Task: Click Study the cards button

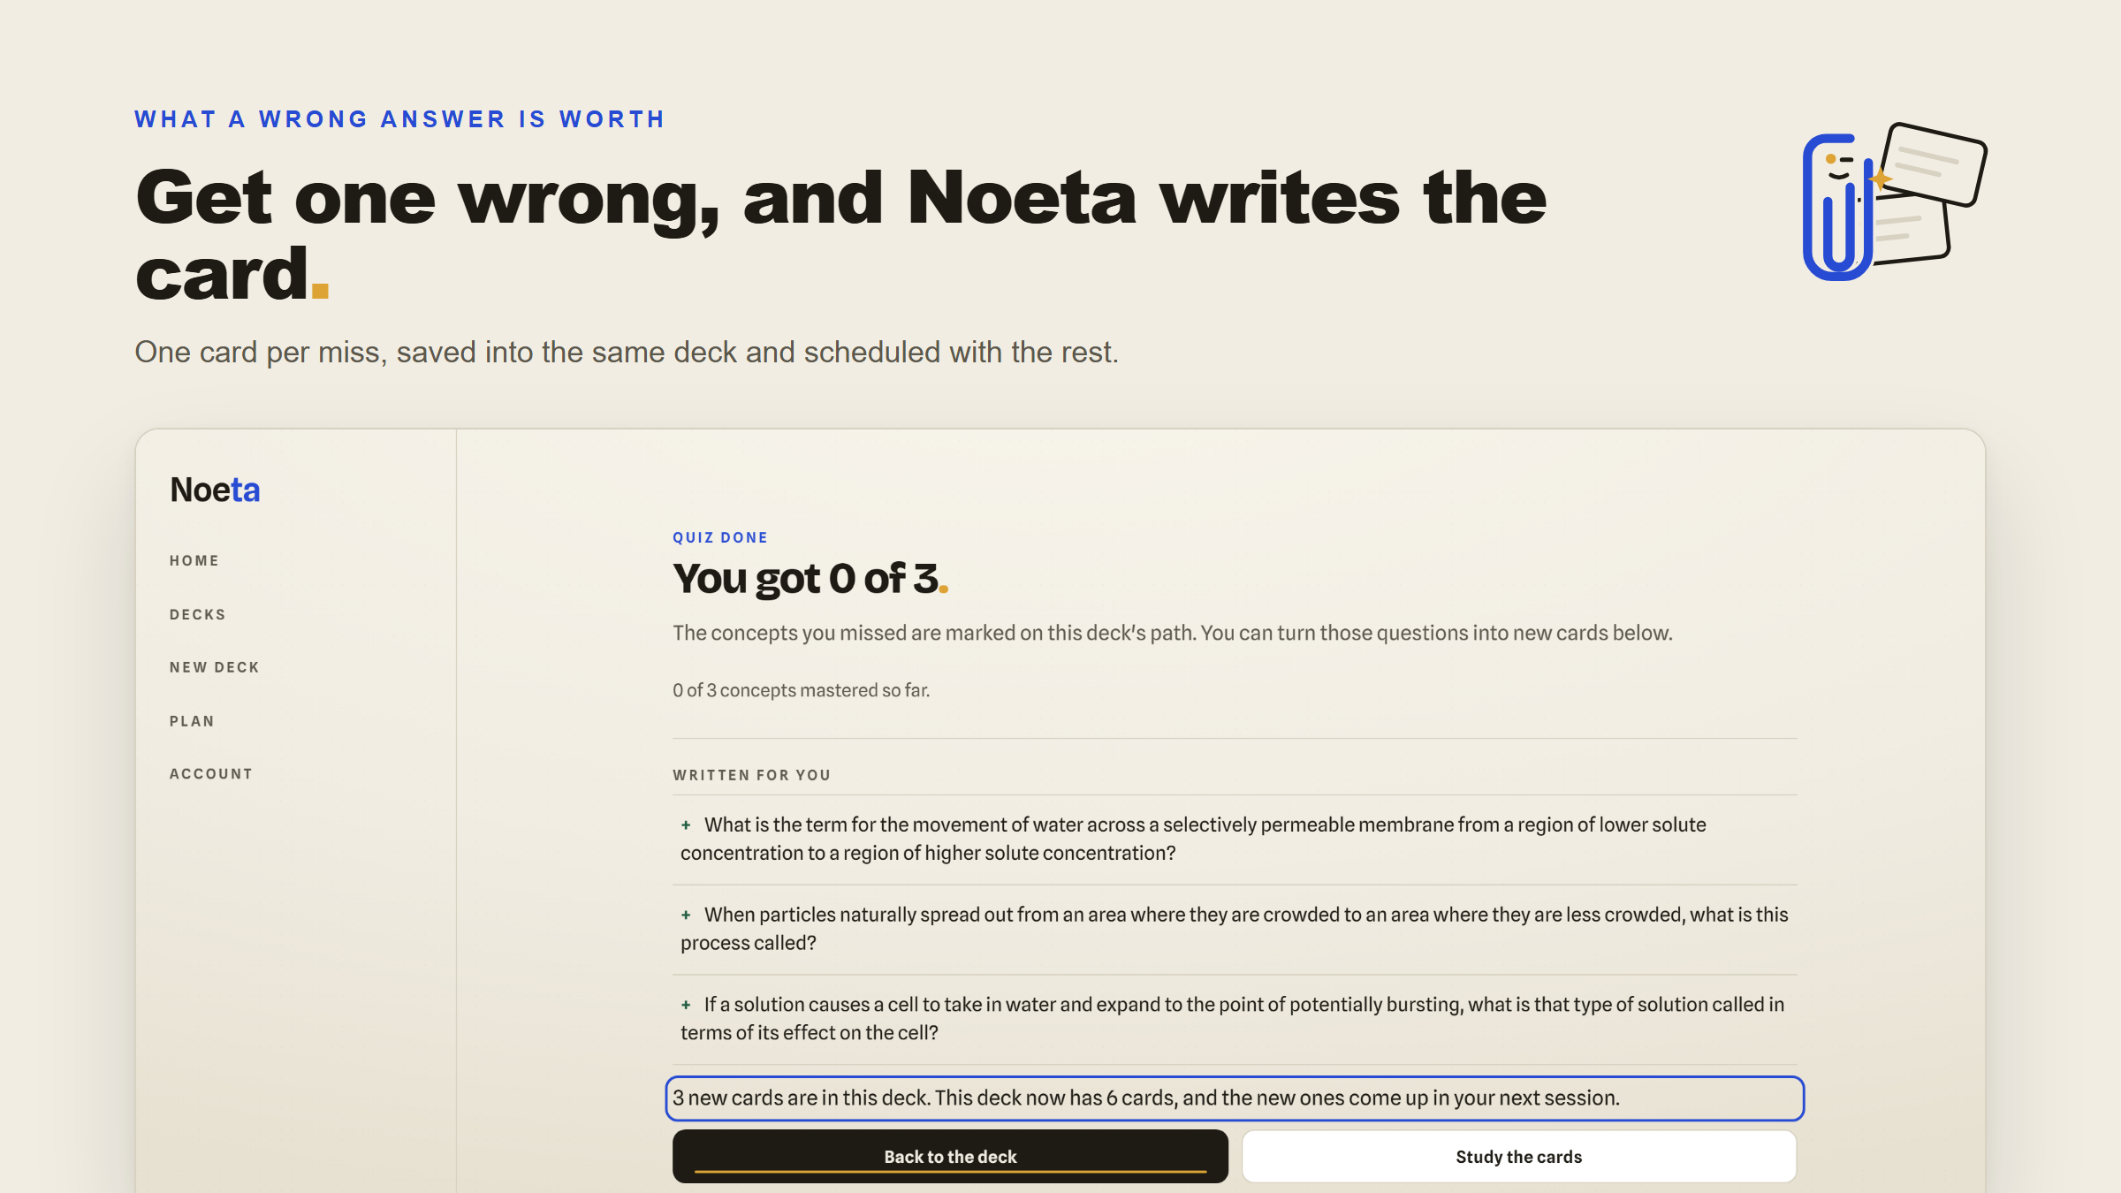Action: [x=1519, y=1156]
